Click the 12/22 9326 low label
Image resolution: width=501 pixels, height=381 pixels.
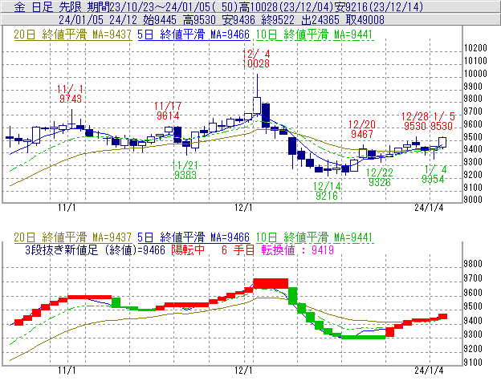[380, 177]
